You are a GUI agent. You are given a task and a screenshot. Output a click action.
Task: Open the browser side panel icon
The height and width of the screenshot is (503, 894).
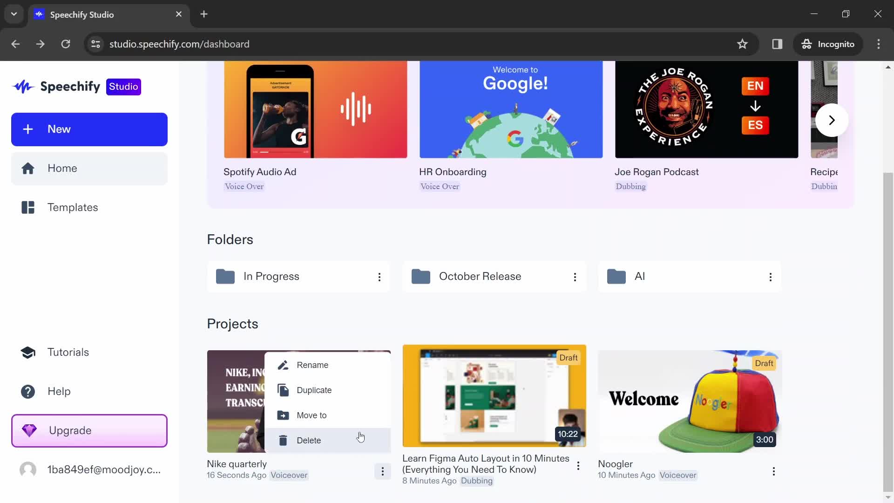(777, 44)
